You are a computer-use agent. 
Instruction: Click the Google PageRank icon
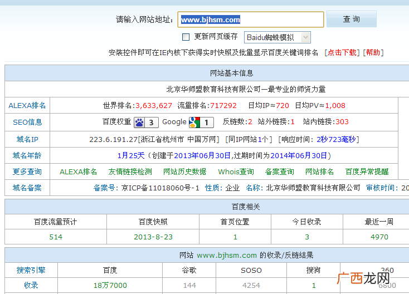(201, 122)
